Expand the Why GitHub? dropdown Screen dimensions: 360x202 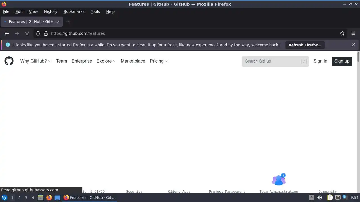pos(36,61)
